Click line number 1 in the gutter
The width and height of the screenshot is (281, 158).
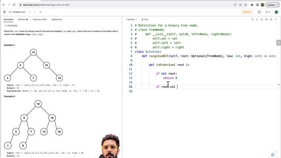tap(131, 25)
